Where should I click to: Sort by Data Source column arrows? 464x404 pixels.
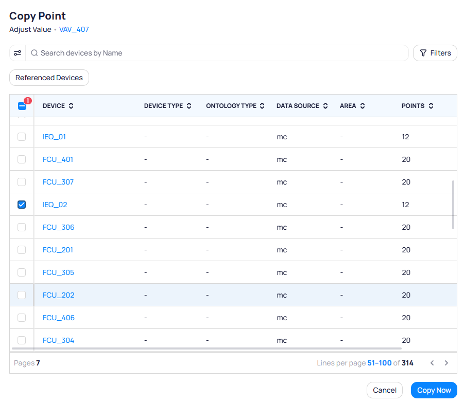pos(325,106)
